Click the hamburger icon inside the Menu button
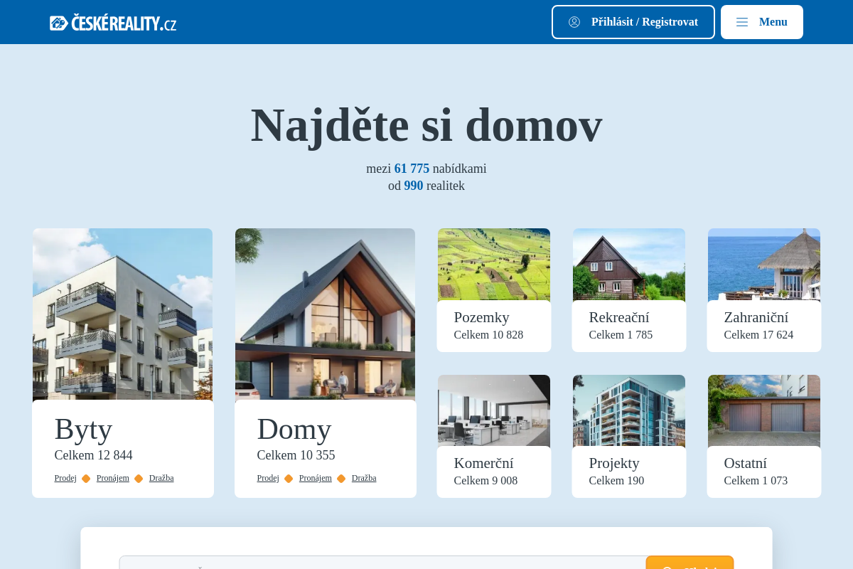The height and width of the screenshot is (569, 853). tap(742, 21)
